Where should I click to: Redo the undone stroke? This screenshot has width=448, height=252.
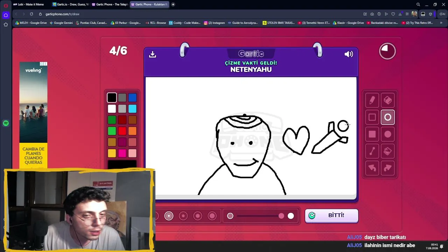(x=387, y=168)
